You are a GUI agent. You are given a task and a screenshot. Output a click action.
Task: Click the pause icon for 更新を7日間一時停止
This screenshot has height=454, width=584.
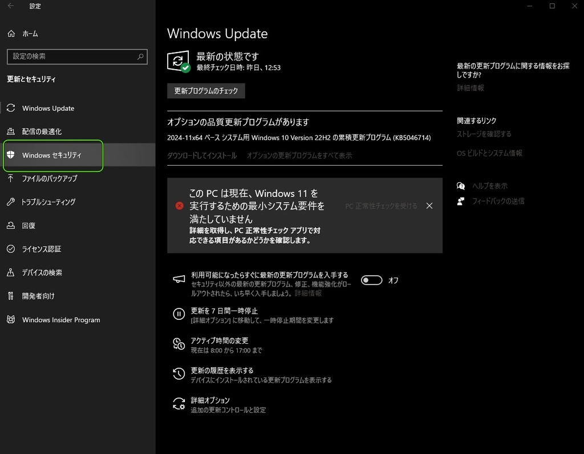pos(179,314)
